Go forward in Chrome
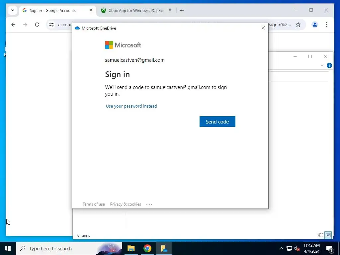The image size is (340, 255). pyautogui.click(x=25, y=25)
